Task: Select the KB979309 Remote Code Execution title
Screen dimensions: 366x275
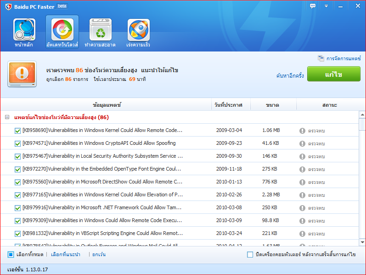Action: [102, 220]
